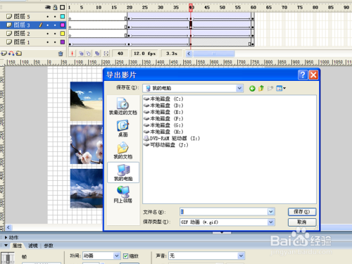
Task: Toggle visibility dot of 图层 1
Action: point(48,42)
